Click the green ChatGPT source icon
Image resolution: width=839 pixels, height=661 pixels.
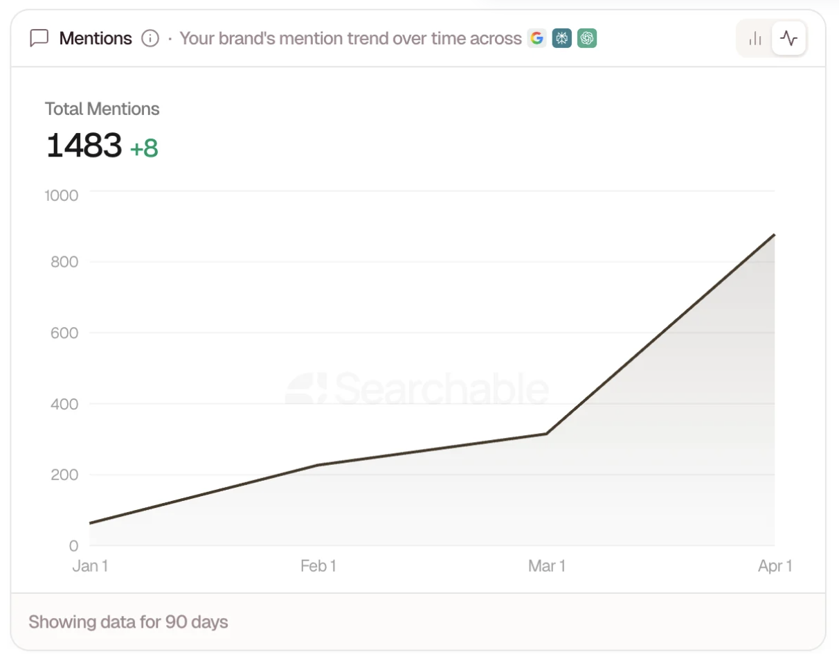click(x=588, y=38)
